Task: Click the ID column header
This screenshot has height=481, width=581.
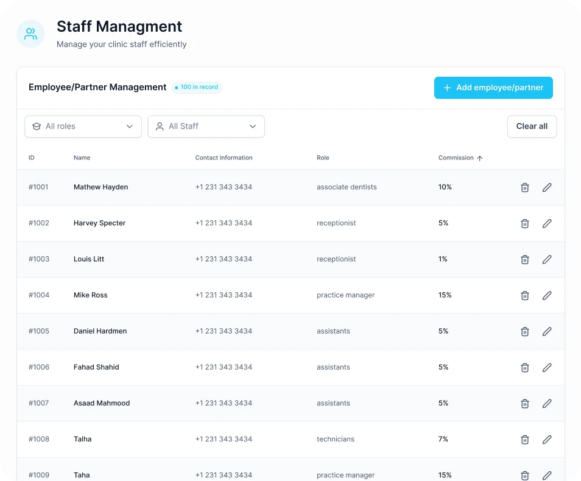Action: click(x=32, y=158)
